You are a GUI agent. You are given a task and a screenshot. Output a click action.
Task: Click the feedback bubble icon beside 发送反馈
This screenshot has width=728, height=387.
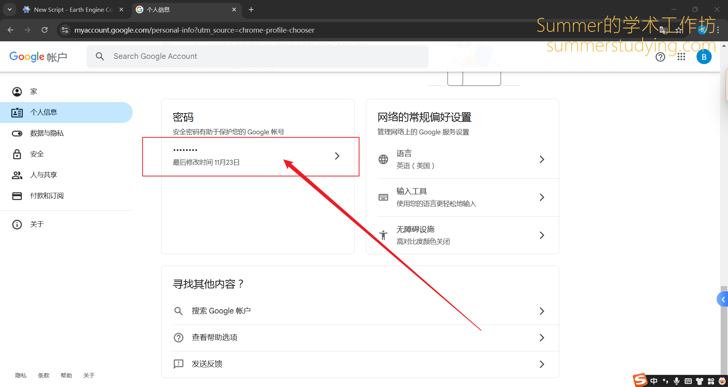179,364
